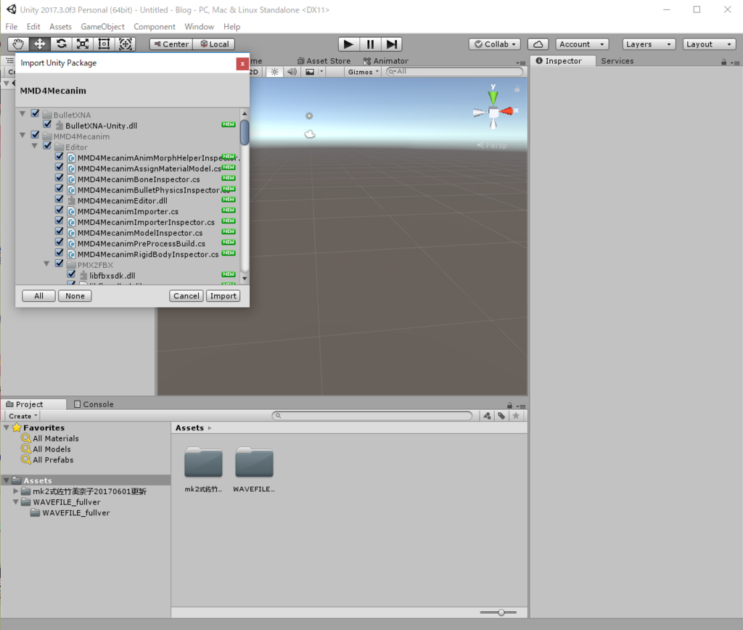
Task: Click the Import button
Action: pos(223,296)
